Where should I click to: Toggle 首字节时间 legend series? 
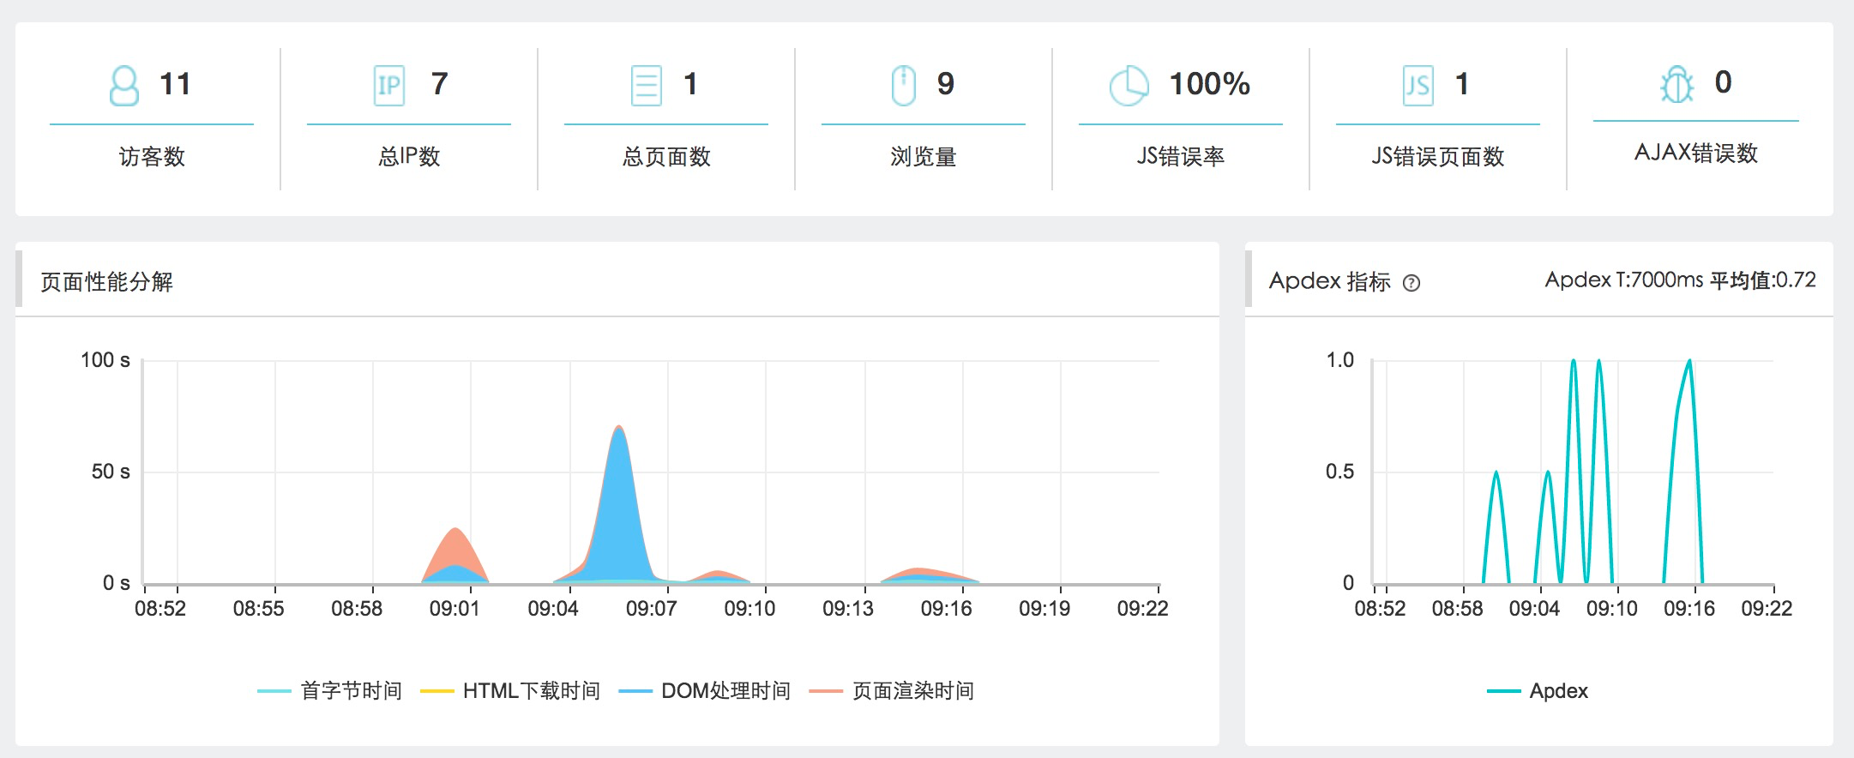pos(330,691)
